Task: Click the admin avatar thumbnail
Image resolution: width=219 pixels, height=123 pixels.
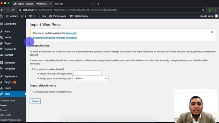Action: tap(216, 16)
